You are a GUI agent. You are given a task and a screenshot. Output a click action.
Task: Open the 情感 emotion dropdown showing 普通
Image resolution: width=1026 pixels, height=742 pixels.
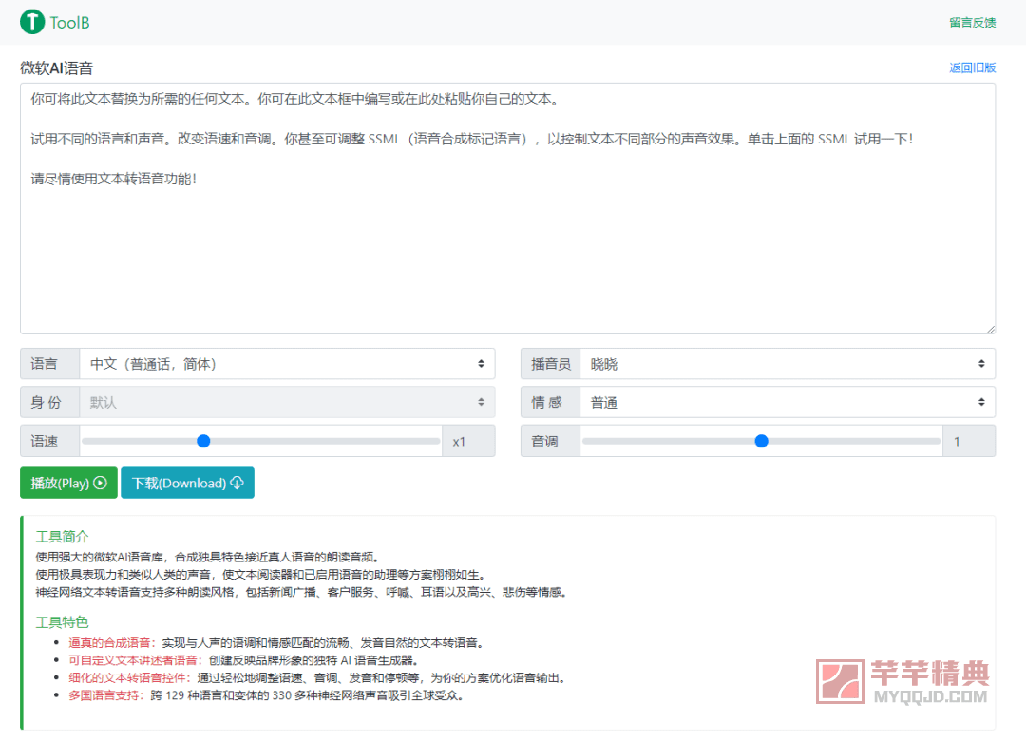(x=788, y=403)
